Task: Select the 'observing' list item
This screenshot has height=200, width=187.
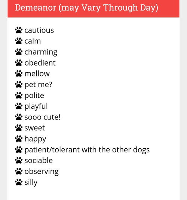Action: pyautogui.click(x=42, y=172)
